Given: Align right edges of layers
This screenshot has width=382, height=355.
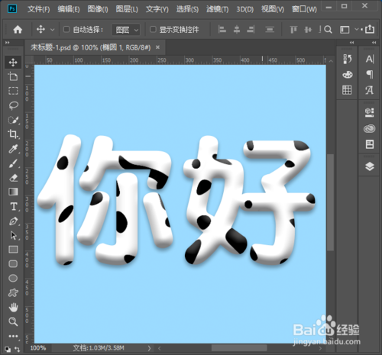Looking at the screenshot, I should point(251,30).
